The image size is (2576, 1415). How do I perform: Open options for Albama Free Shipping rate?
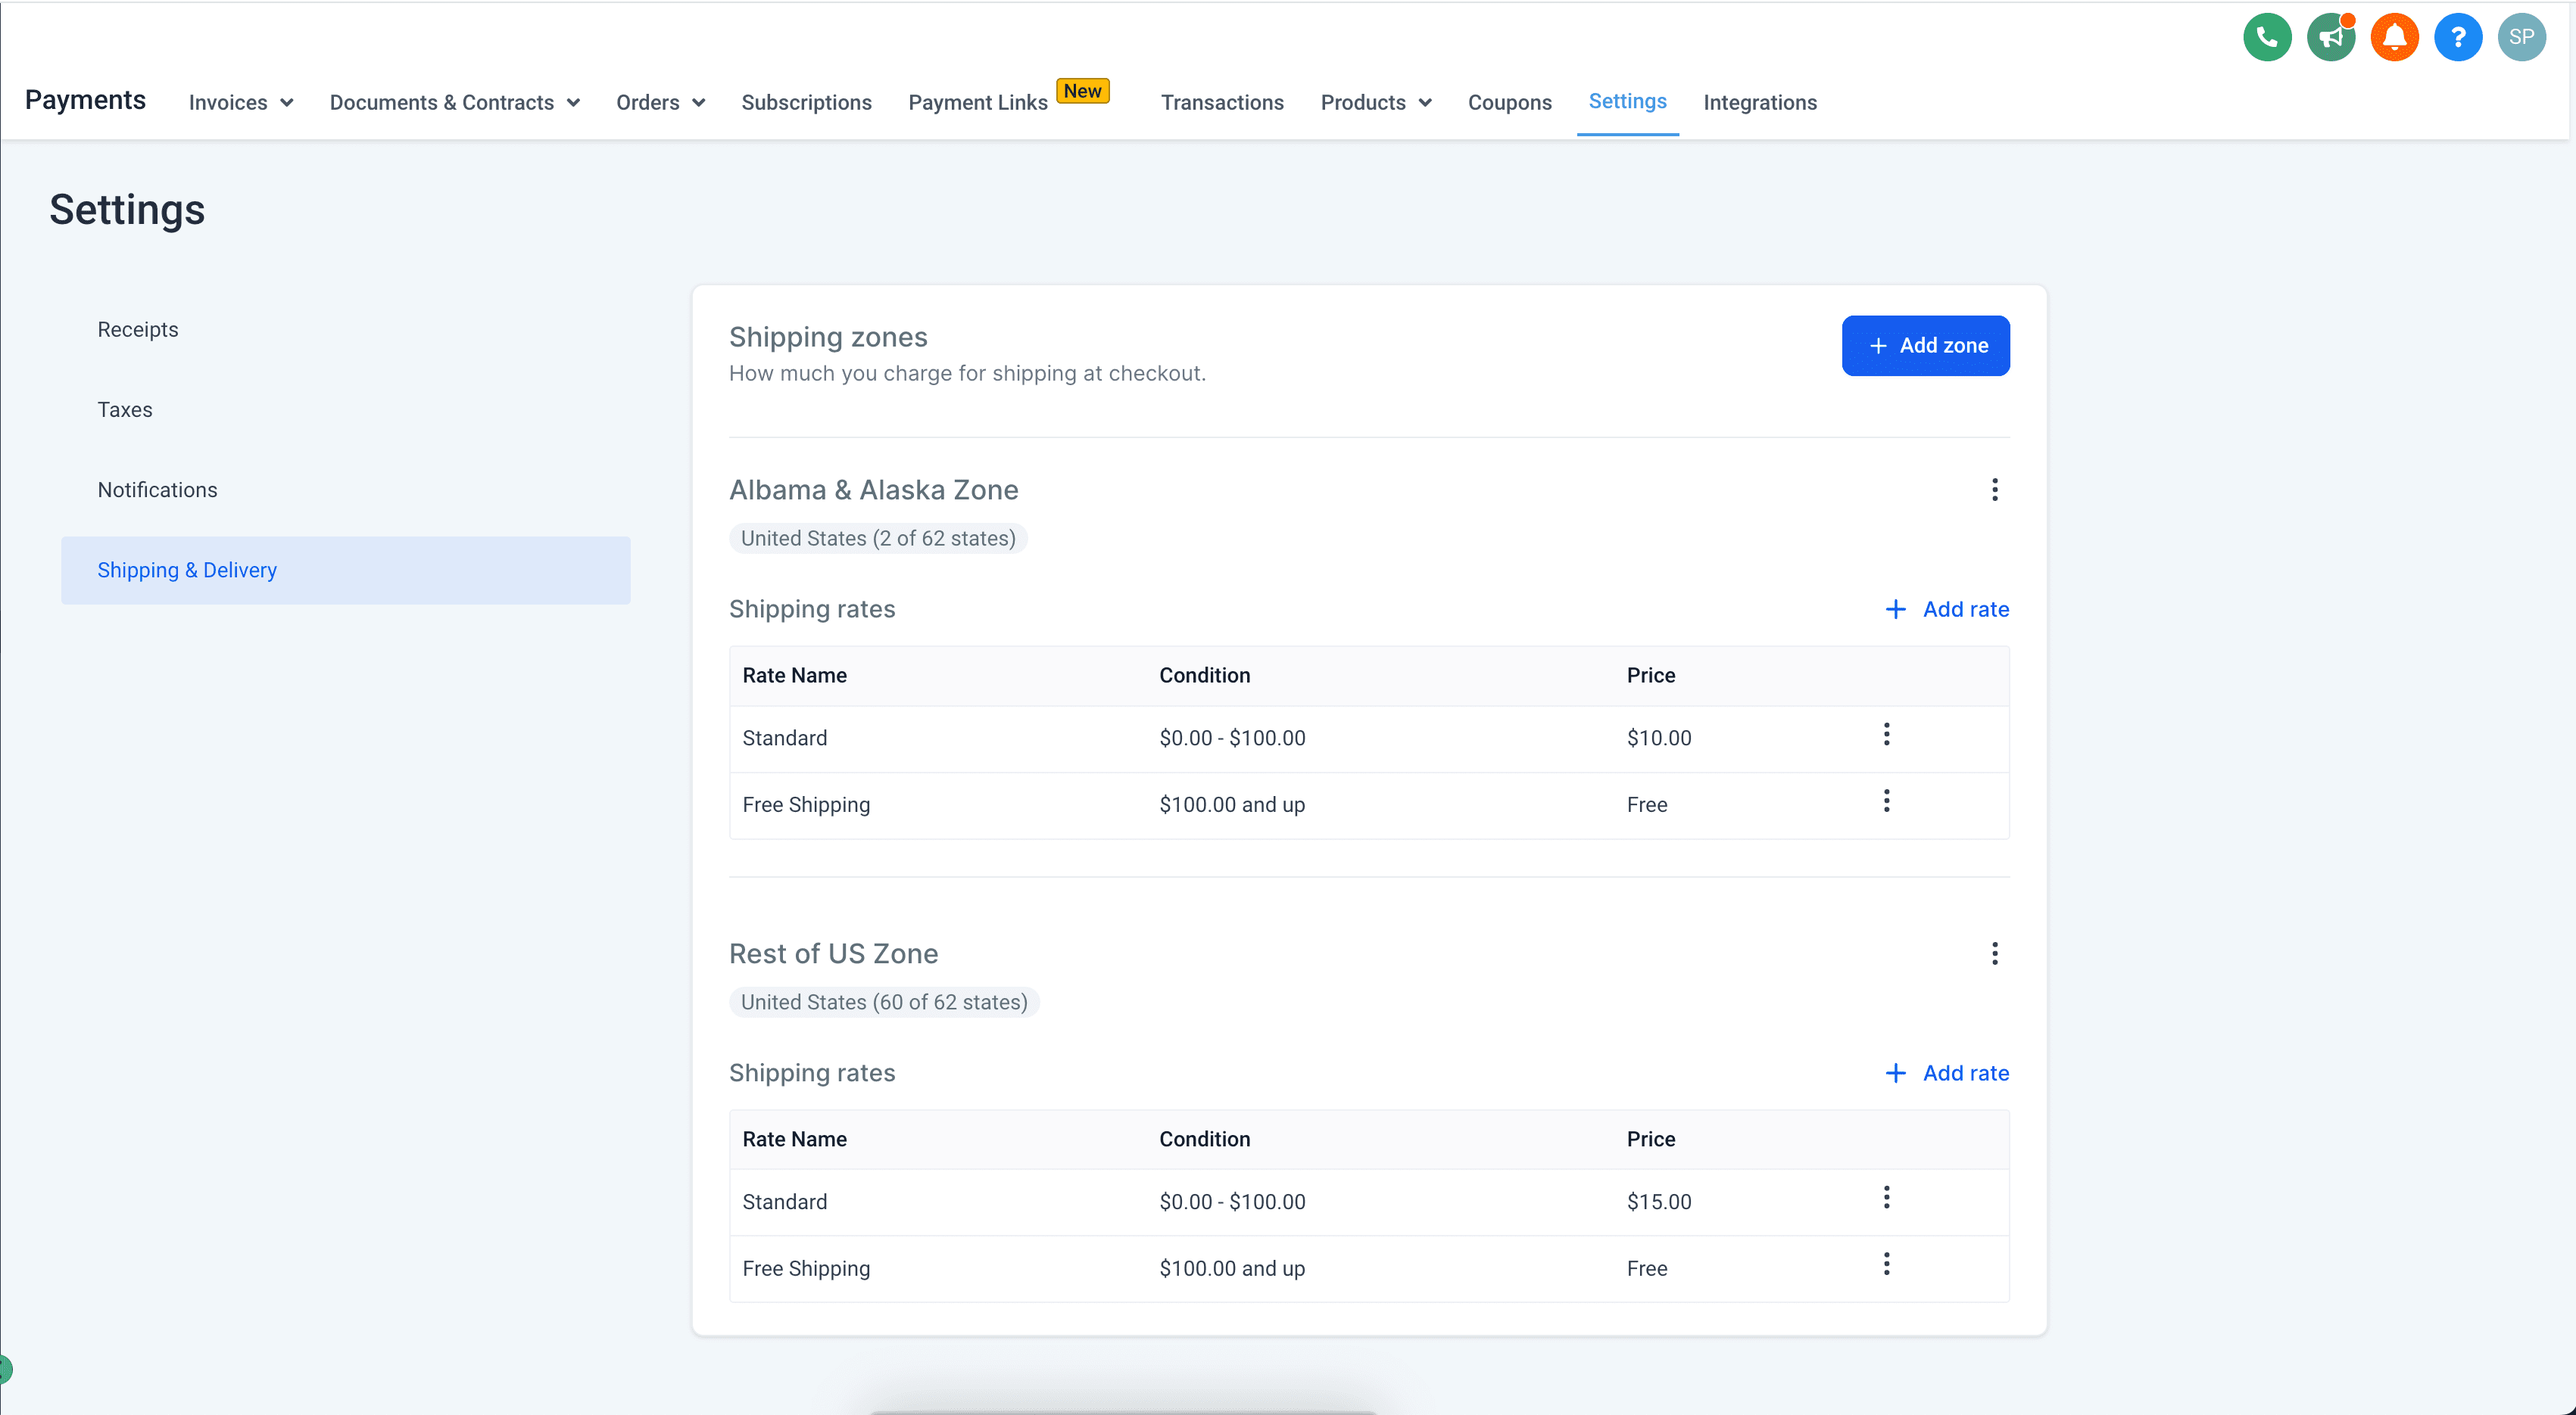click(1886, 801)
